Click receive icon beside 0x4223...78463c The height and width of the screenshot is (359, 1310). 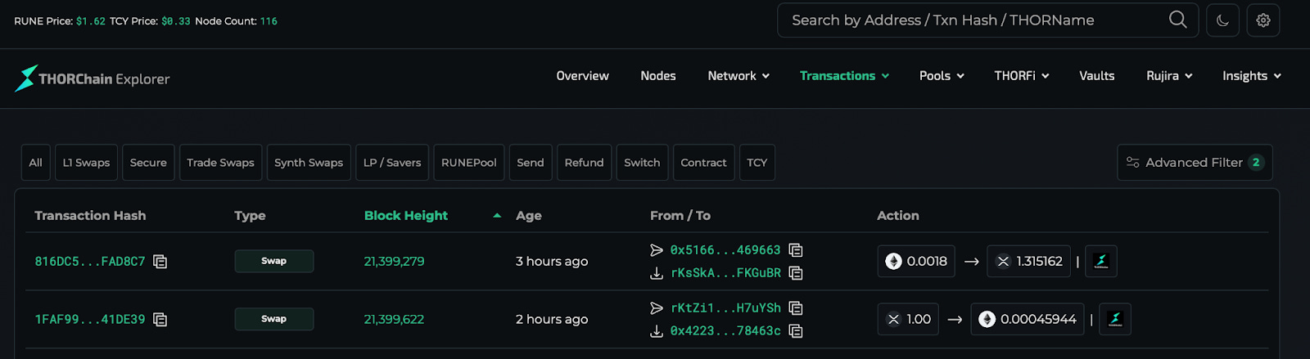656,331
